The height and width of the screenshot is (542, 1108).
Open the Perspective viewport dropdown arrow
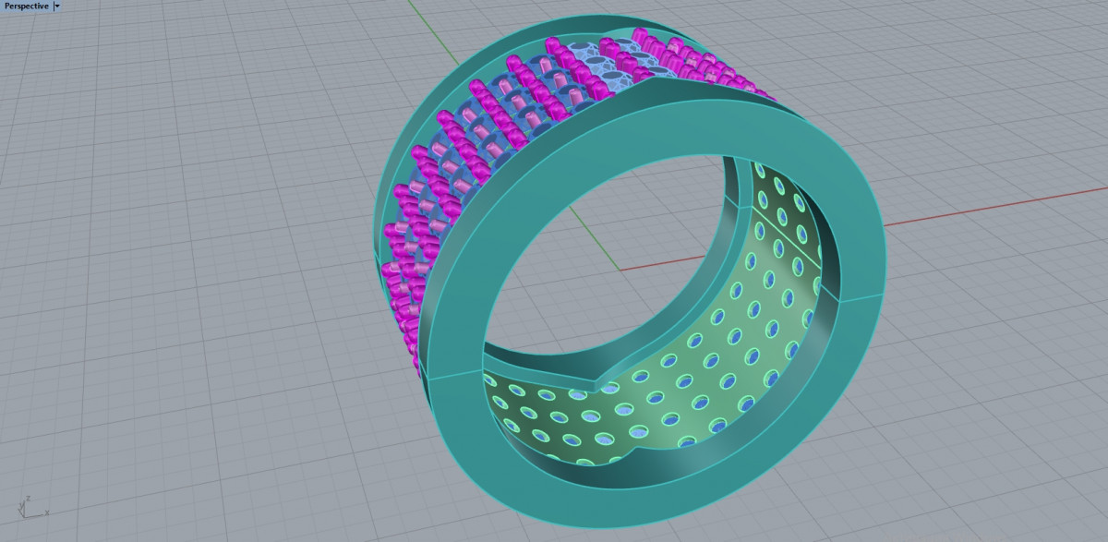tap(57, 6)
